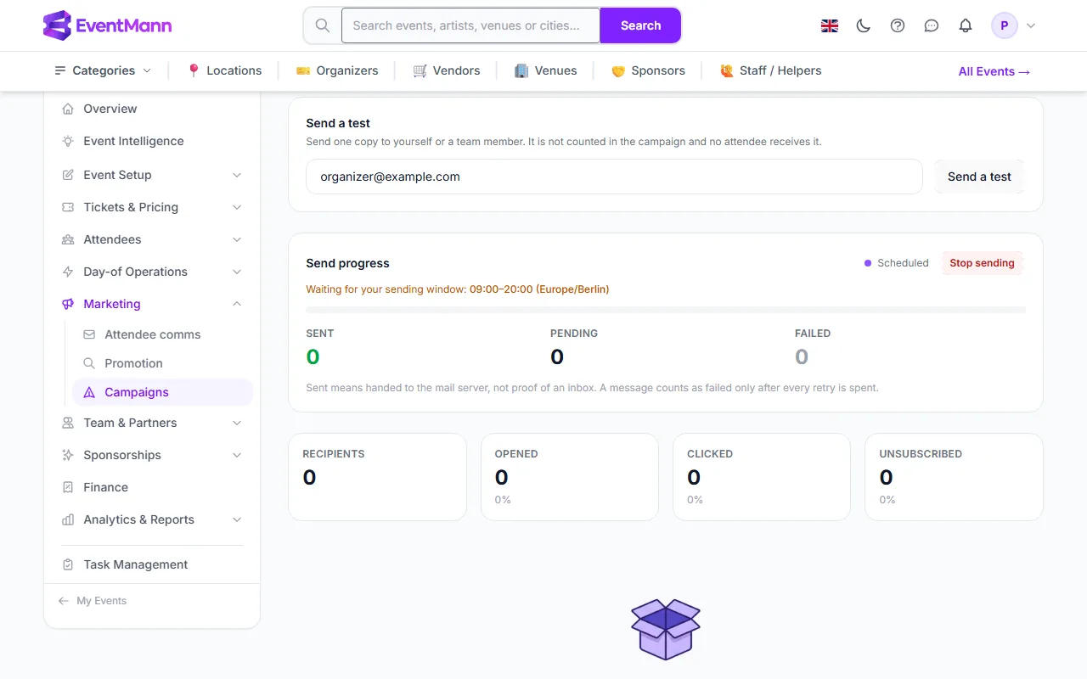The height and width of the screenshot is (679, 1087).
Task: Click the purple Search button
Action: click(x=640, y=25)
